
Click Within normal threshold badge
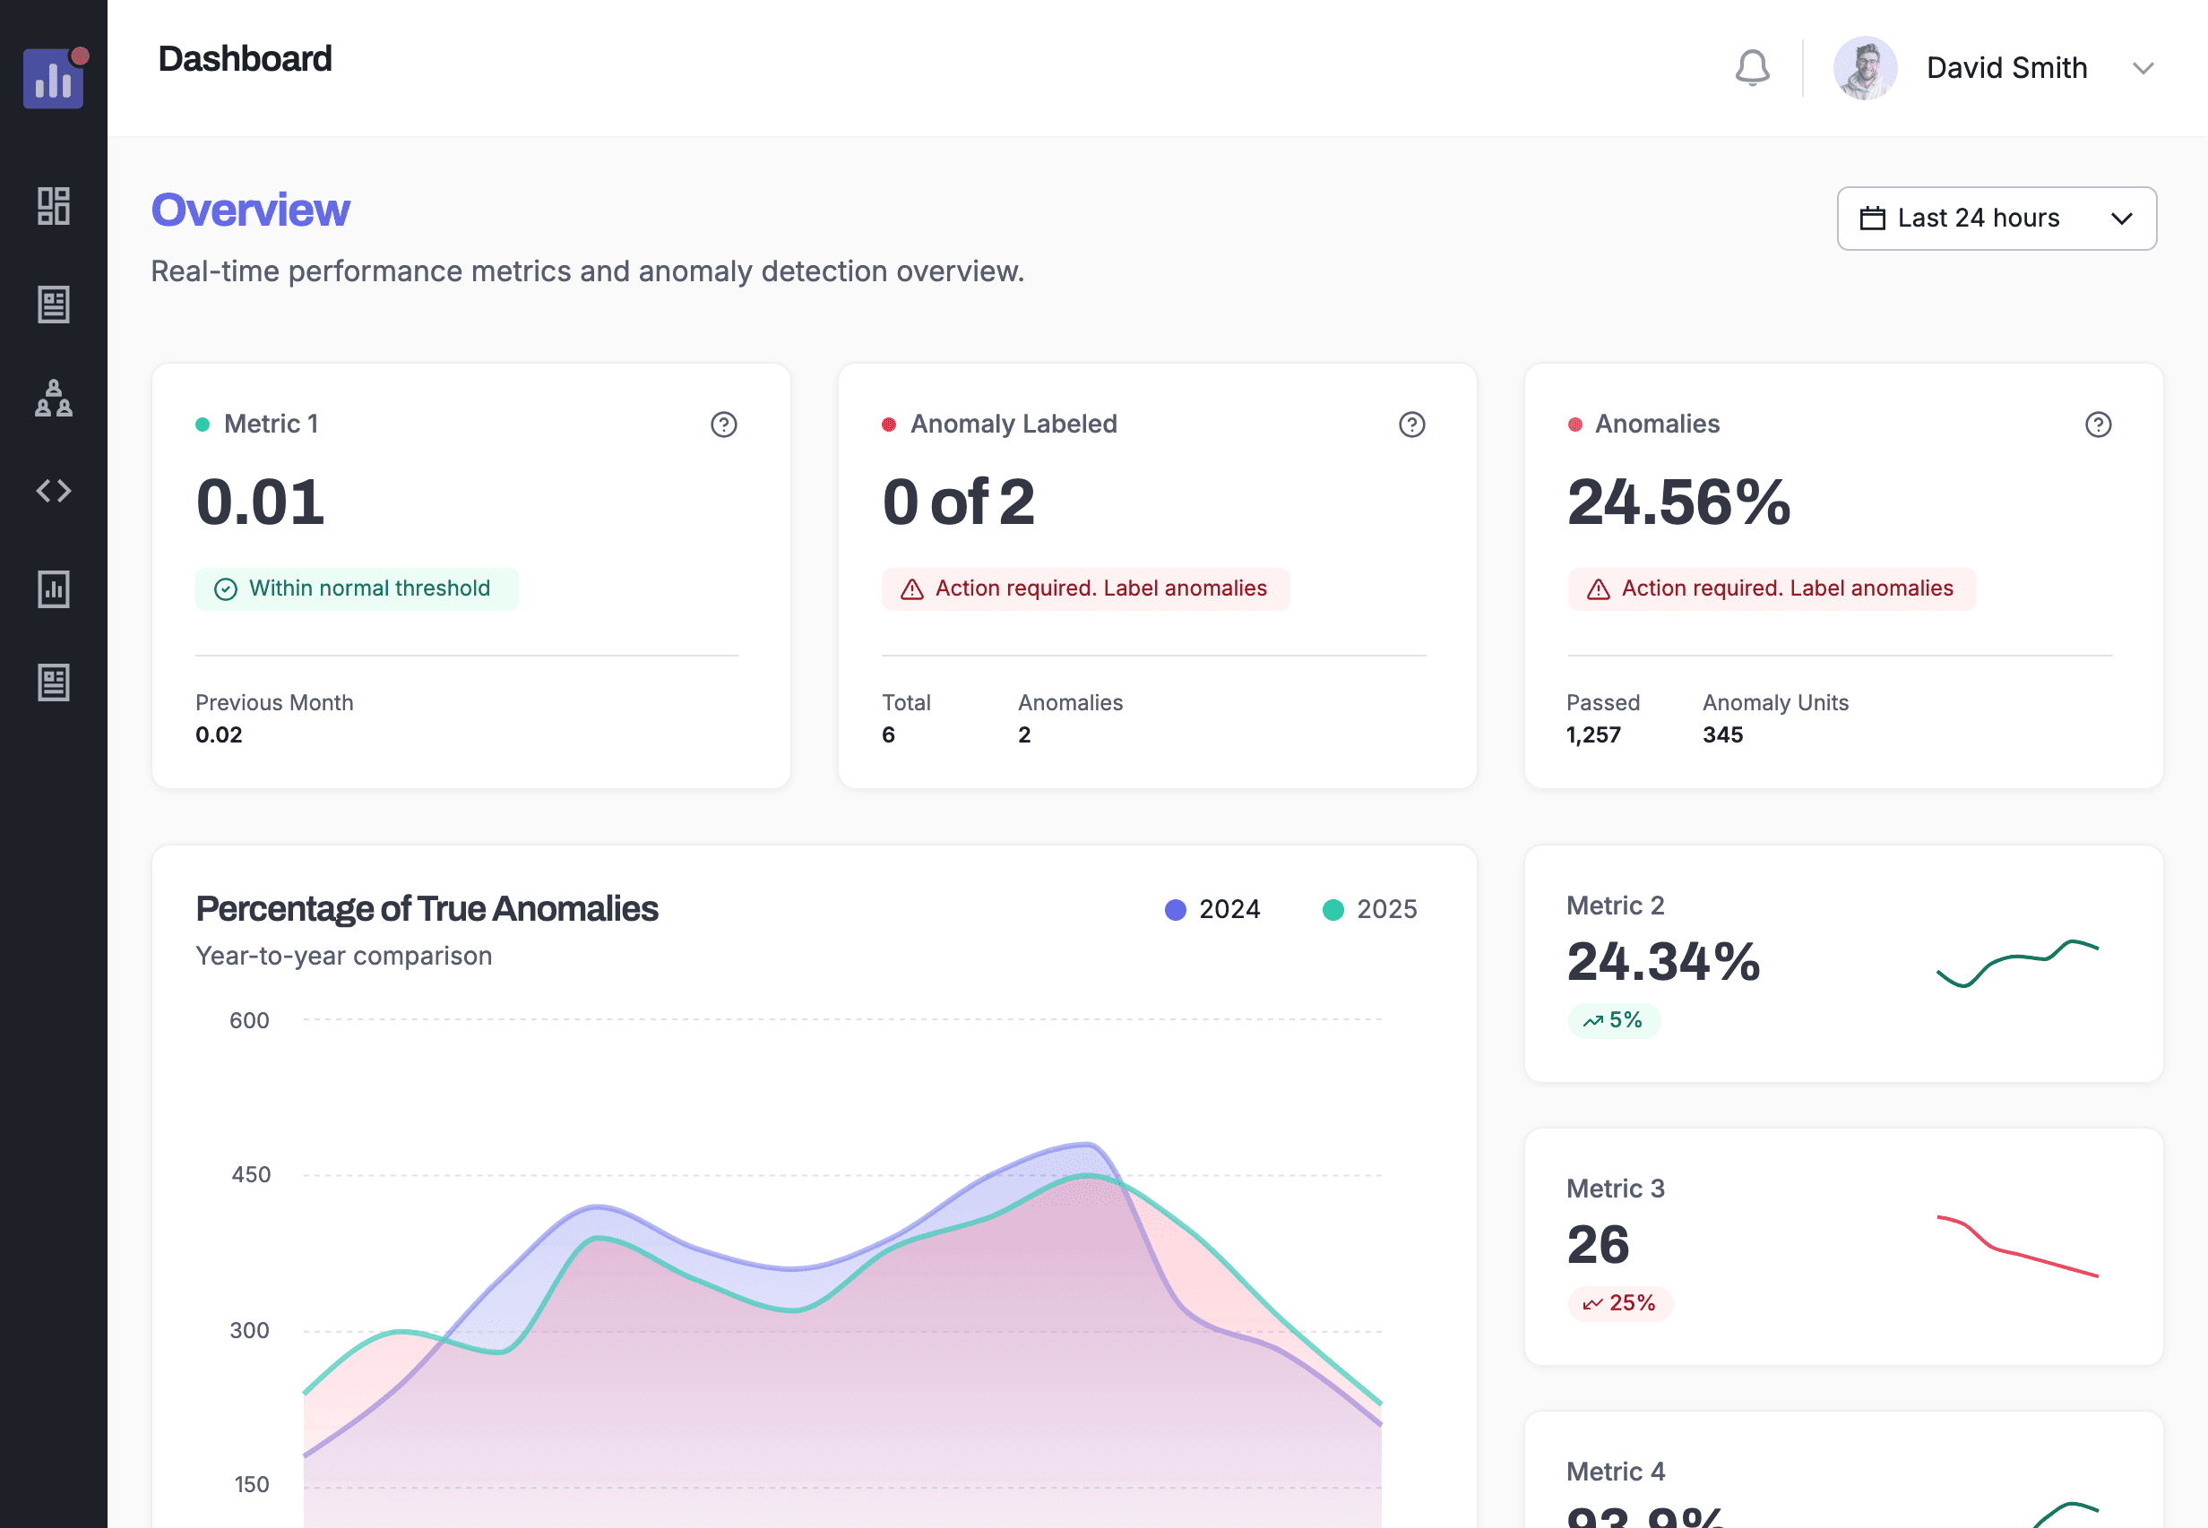click(x=358, y=588)
